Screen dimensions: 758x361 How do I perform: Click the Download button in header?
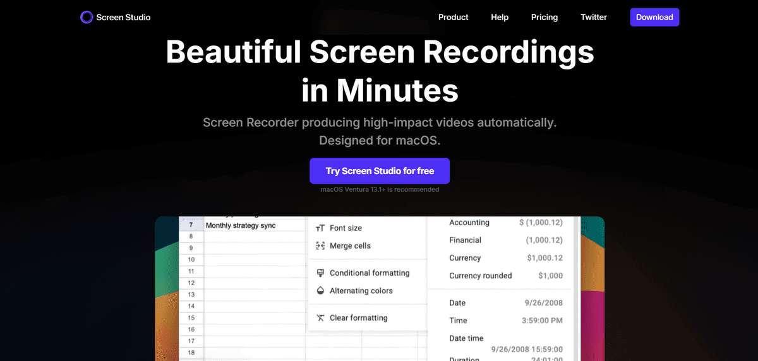click(654, 17)
